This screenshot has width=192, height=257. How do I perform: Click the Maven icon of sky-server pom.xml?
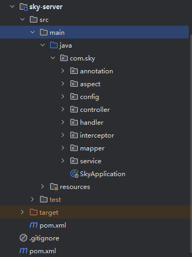pyautogui.click(x=34, y=225)
